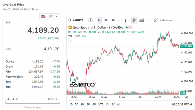Open the USD currency dropdown
Screen dimensions: 195x110
(x=50, y=16)
